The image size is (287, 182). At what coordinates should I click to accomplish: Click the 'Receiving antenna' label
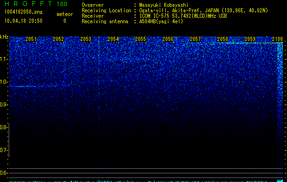point(105,21)
